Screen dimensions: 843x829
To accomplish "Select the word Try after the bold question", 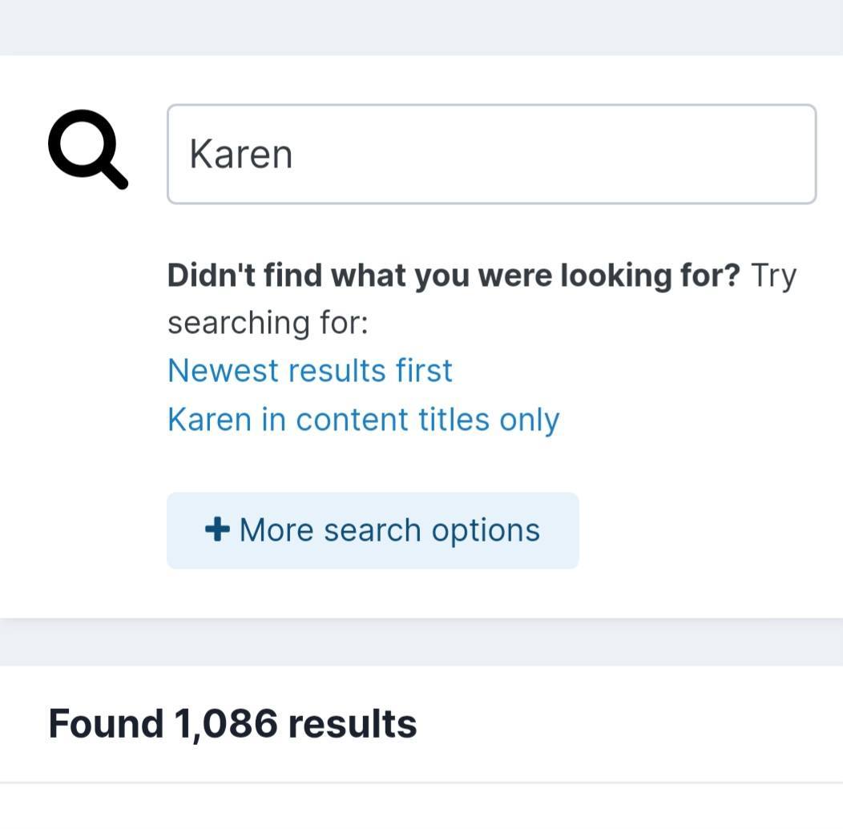I will [773, 276].
